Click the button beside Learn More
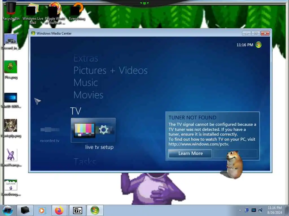Screen dimensions: 289x216 point(235,153)
